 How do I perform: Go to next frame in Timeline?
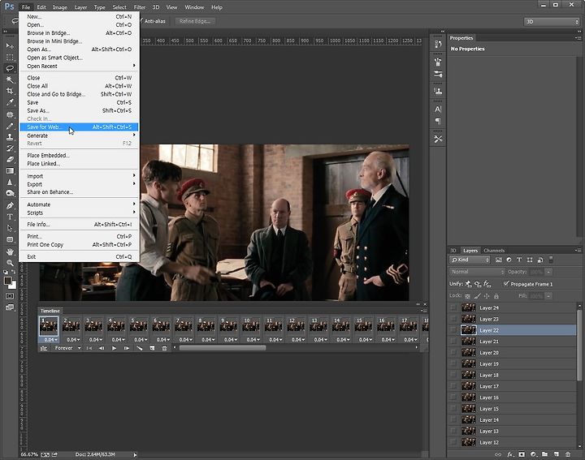(127, 348)
